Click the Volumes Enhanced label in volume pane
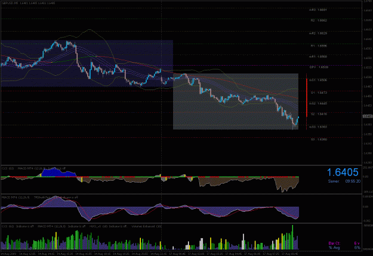The image size is (373, 256). point(147,227)
